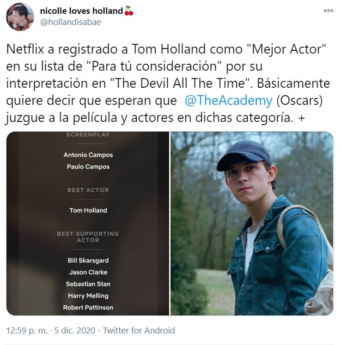This screenshot has height=345, width=341.
Task: Click Sebastian Stan name in the image
Action: click(88, 284)
